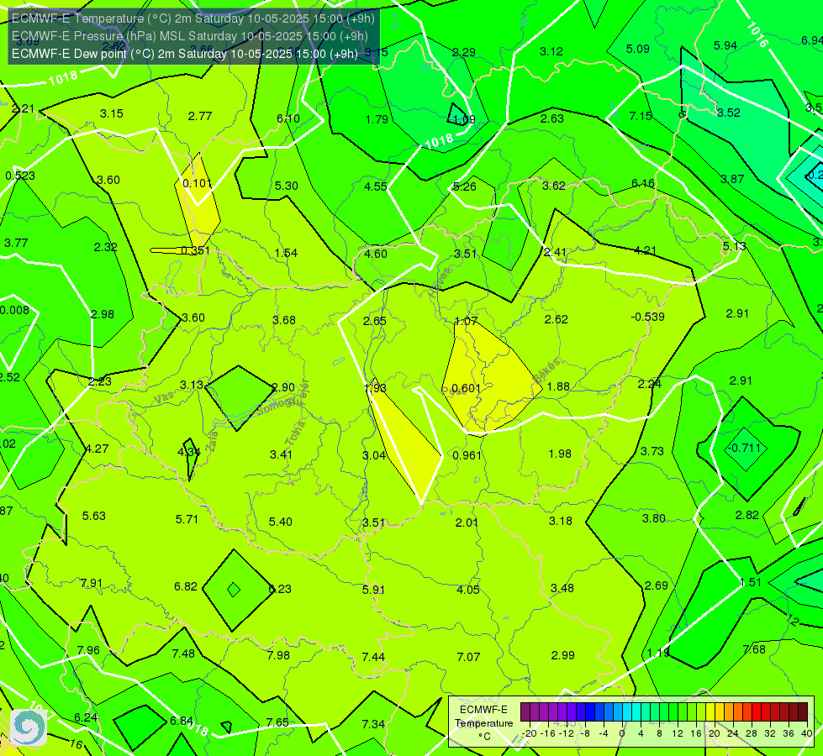Screen dimensions: 823x756
Task: Click the dew point value '7.34'
Action: pos(373,724)
